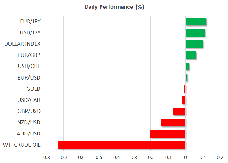
Task: Select the green EUR/GBP bar
Action: point(190,55)
